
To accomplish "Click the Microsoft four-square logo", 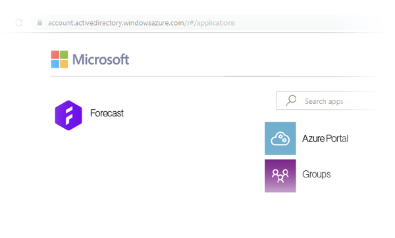I will [x=59, y=59].
